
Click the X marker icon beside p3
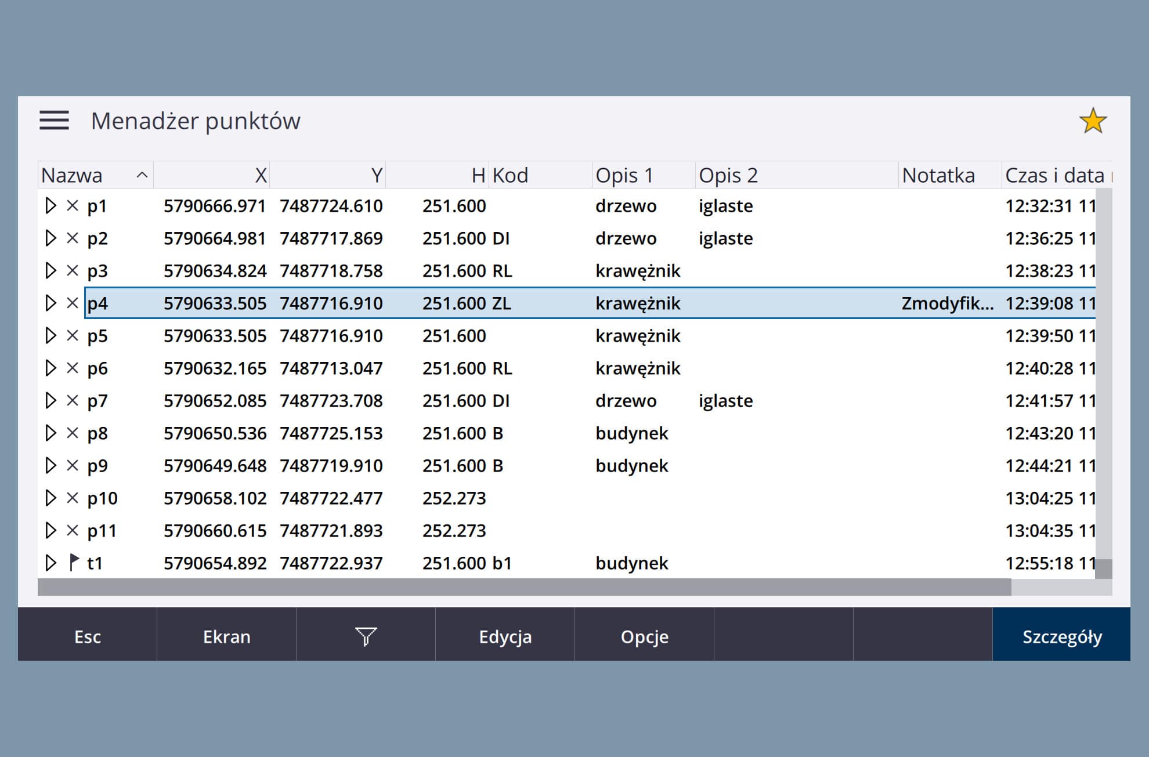coord(73,271)
